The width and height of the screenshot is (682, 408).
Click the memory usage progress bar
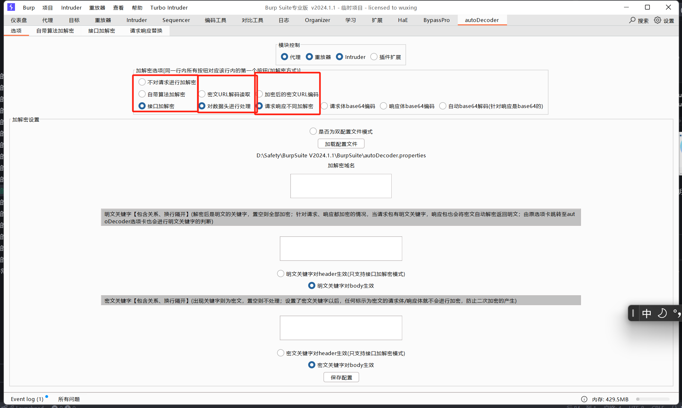[652, 399]
